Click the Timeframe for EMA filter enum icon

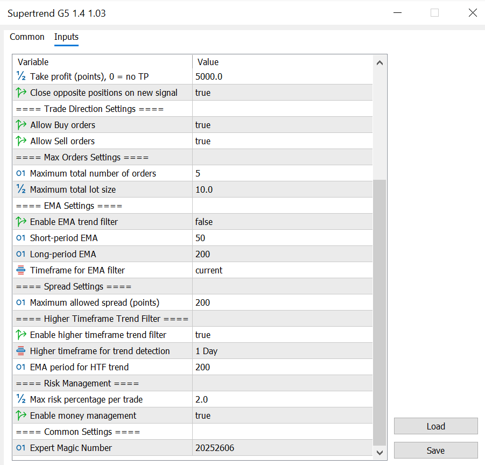(x=21, y=270)
